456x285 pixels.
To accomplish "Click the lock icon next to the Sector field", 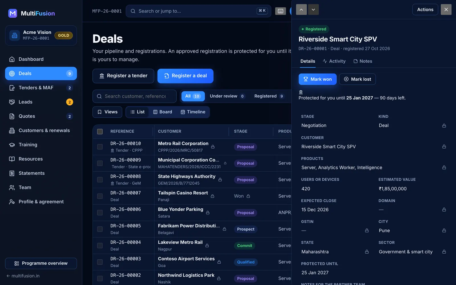I will tap(444, 252).
